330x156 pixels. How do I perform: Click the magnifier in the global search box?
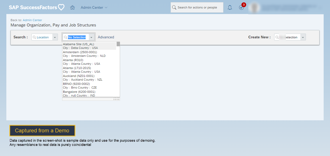coord(174,7)
